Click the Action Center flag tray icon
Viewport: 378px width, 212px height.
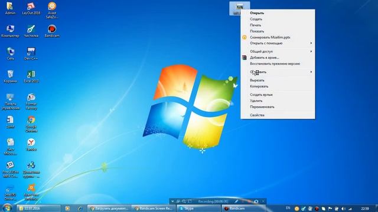coord(330,208)
